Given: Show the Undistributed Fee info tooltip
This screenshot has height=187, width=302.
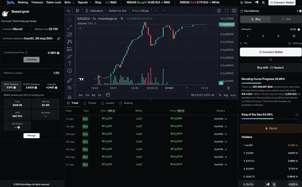Looking at the screenshot, I should pos(26,53).
